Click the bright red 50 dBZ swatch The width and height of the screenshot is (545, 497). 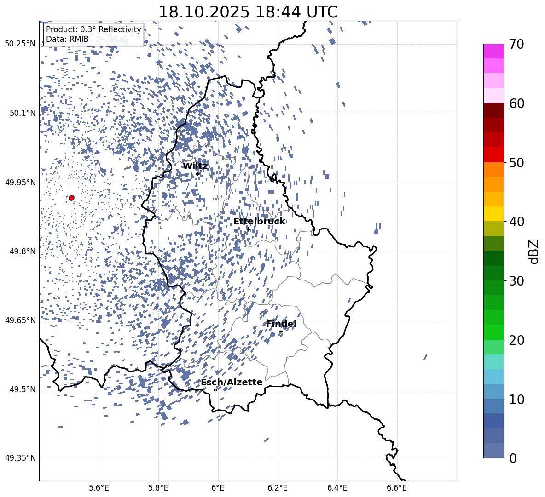point(493,155)
